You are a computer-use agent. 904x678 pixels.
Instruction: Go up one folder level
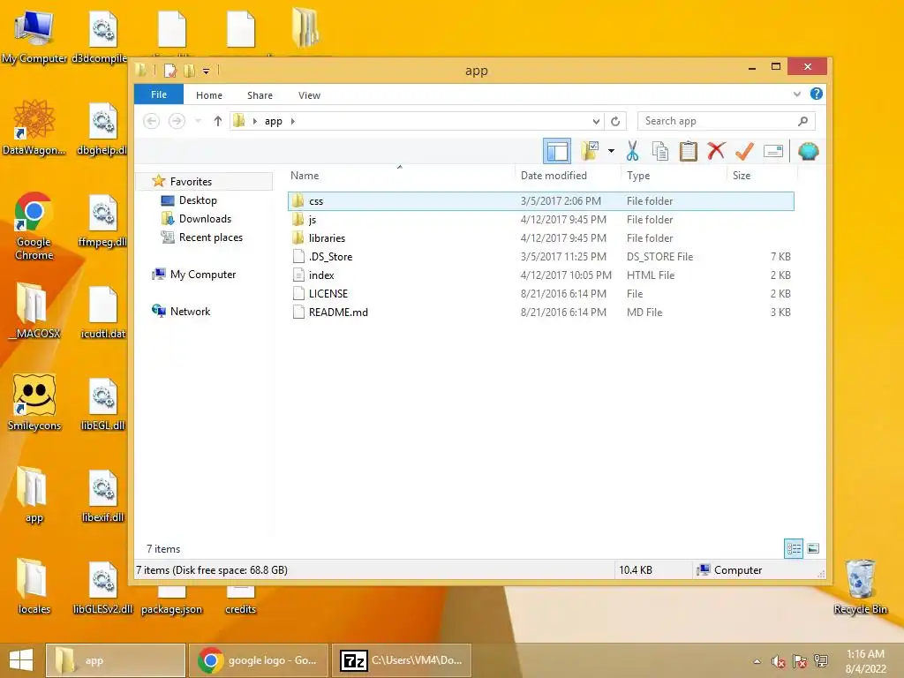(x=217, y=121)
